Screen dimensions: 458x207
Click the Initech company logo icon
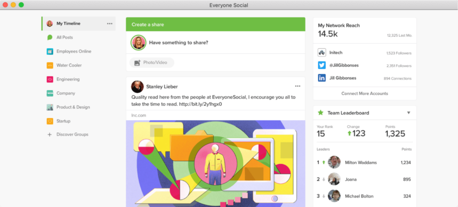[322, 52]
